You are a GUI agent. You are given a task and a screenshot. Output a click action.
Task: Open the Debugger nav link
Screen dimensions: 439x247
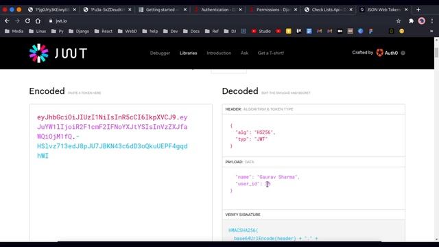[160, 53]
